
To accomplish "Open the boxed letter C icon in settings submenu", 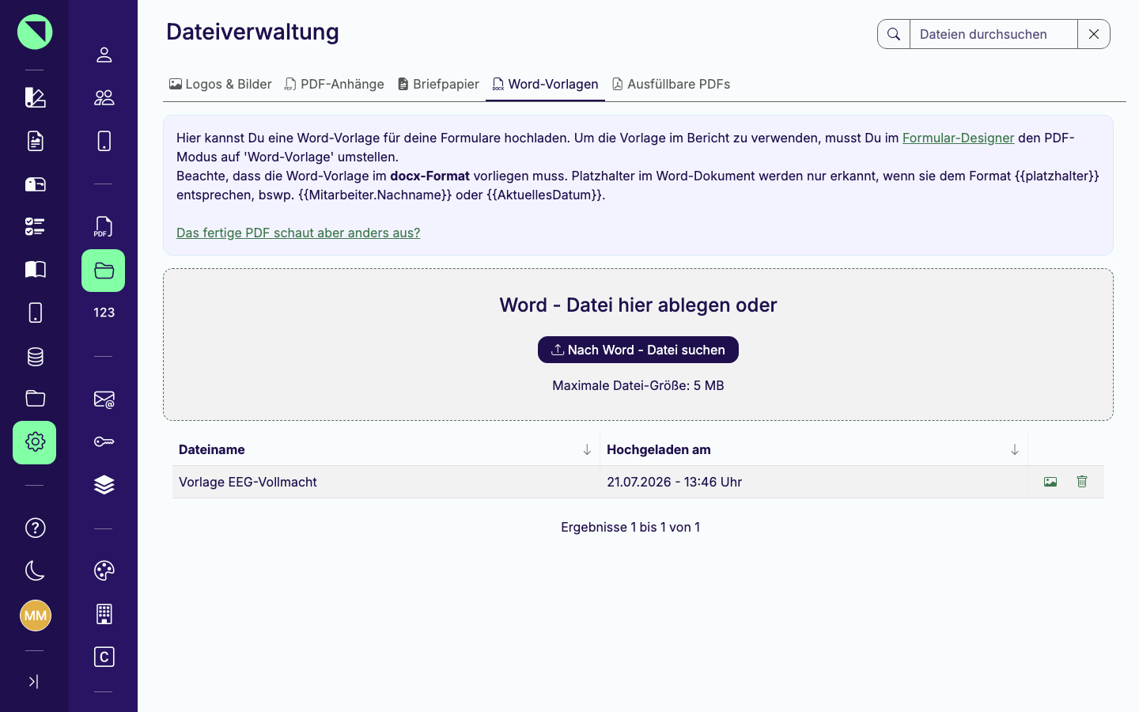I will 104,657.
